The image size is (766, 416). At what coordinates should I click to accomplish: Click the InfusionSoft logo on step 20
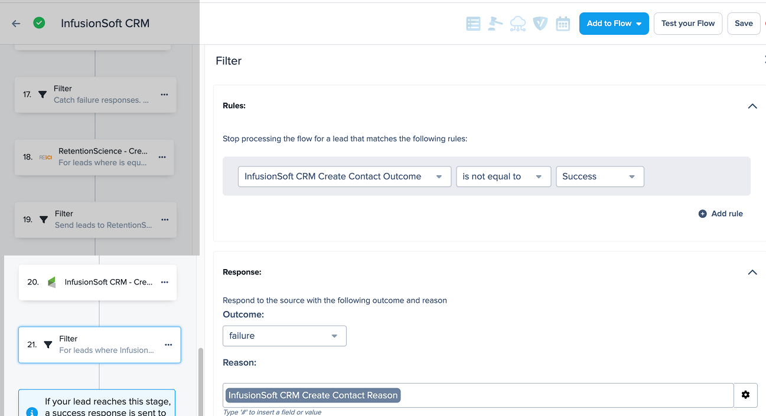coord(51,282)
